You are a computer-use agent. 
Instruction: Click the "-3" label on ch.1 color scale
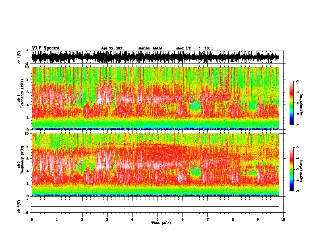(x=297, y=81)
